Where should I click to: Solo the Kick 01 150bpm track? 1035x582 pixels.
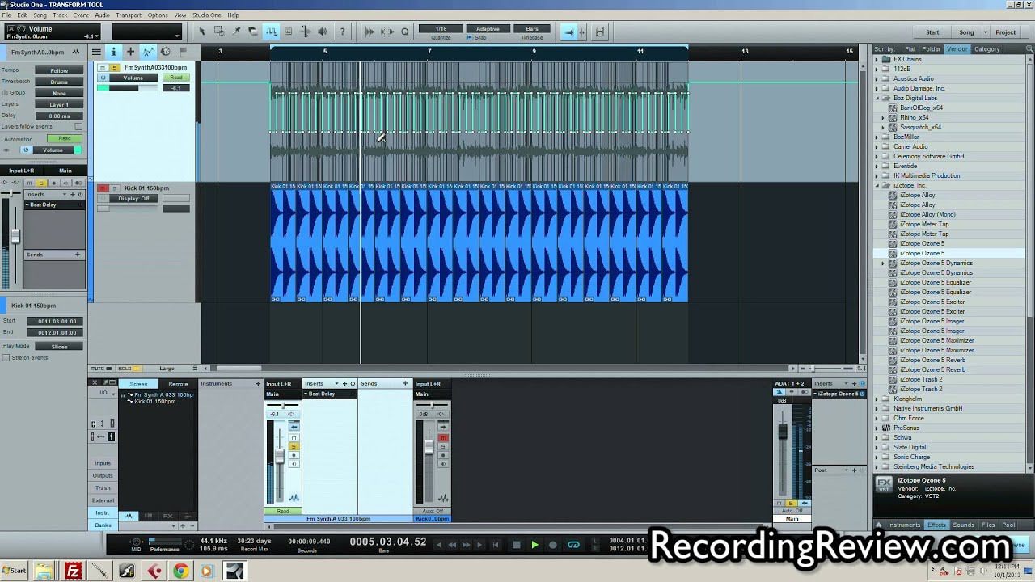click(x=114, y=188)
